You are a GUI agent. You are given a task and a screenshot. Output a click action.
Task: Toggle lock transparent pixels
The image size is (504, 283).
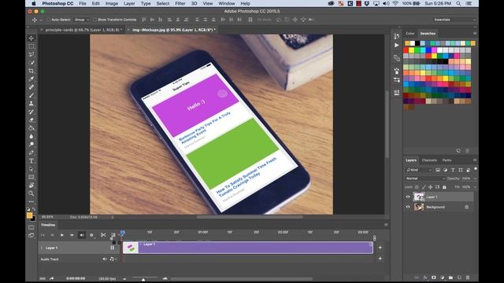pos(417,187)
